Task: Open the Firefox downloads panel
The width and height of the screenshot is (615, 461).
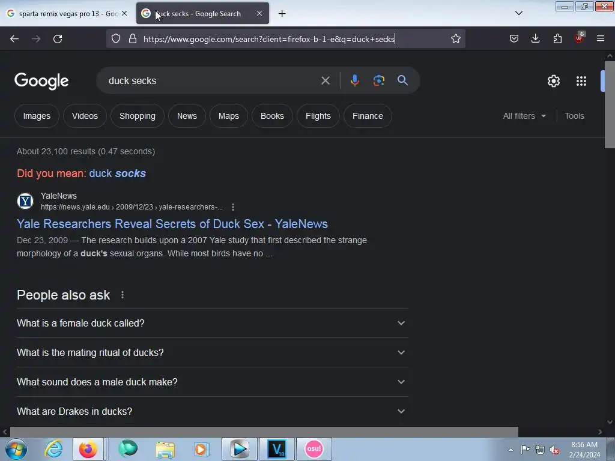Action: click(x=535, y=39)
